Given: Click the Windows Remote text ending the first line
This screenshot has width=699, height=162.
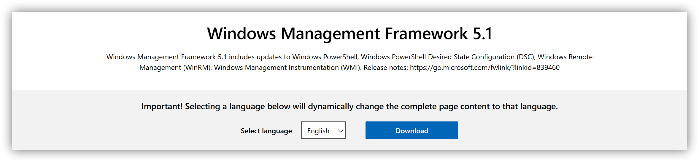Looking at the screenshot, I should point(565,57).
